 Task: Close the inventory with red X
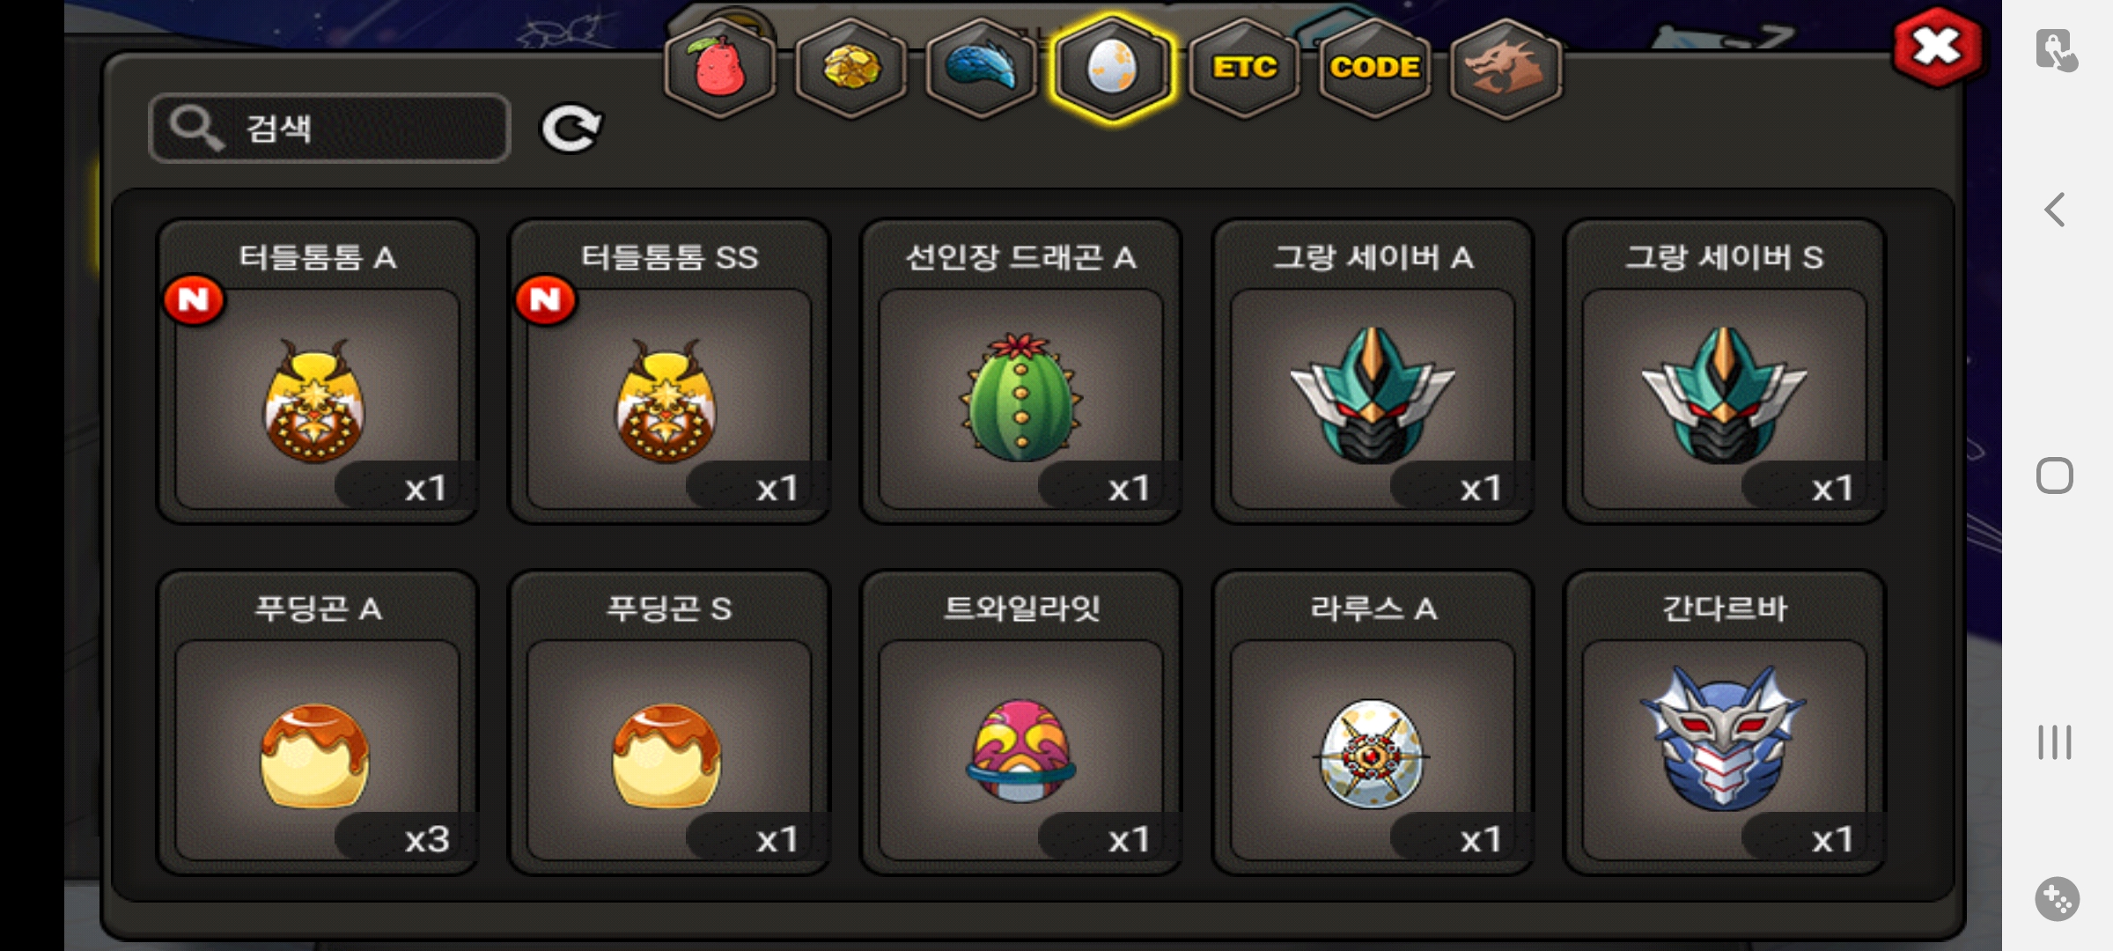click(x=1937, y=47)
